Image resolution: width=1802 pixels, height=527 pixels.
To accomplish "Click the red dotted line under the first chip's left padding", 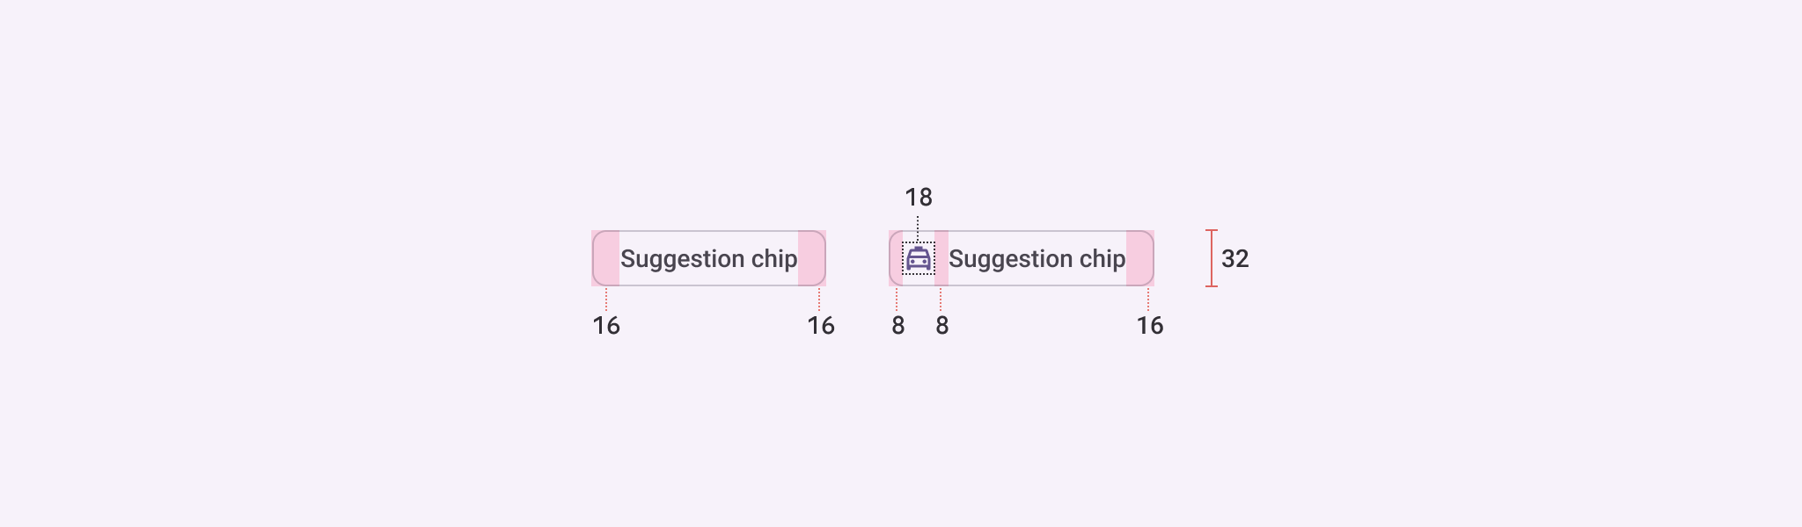I will [x=606, y=299].
